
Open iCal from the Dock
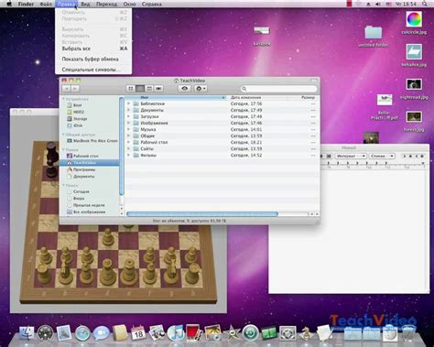138,333
